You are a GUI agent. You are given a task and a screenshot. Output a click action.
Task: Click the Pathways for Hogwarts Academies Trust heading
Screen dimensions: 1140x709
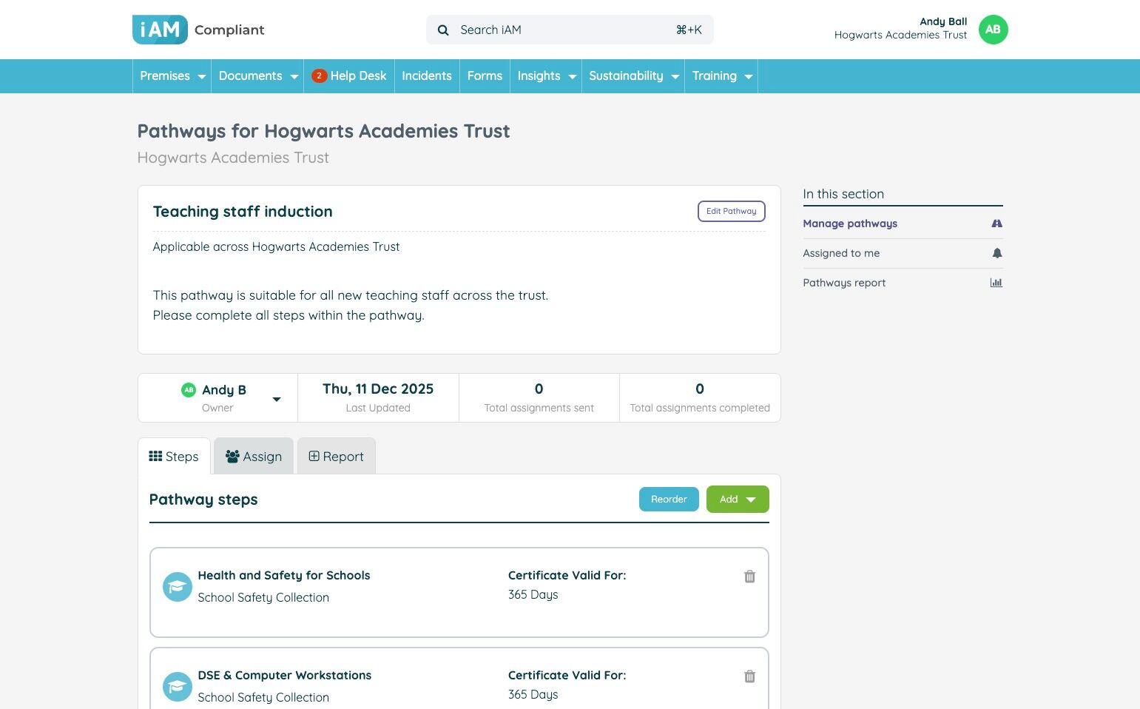tap(324, 132)
